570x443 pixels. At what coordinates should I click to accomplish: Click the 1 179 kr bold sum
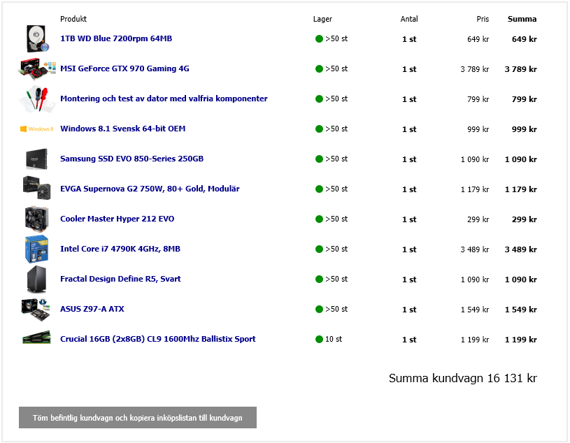(x=520, y=189)
